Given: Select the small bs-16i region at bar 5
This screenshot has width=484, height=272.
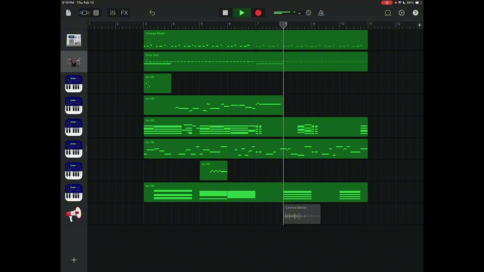Looking at the screenshot, I should [214, 171].
